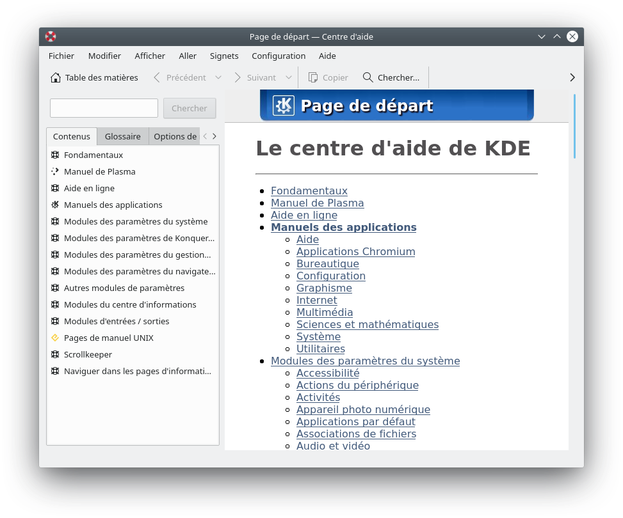623x518 pixels.
Task: Switch to the Glossaire tab
Action: (x=122, y=136)
